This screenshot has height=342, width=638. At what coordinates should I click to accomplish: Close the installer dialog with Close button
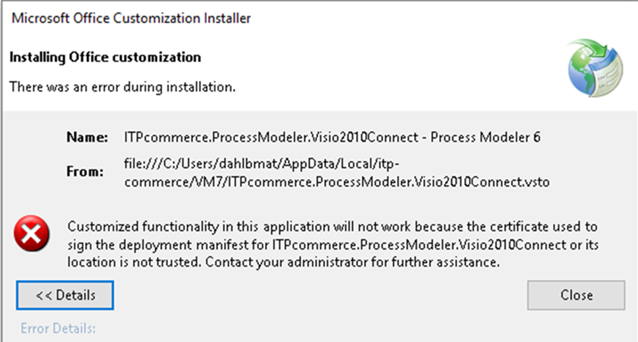576,295
